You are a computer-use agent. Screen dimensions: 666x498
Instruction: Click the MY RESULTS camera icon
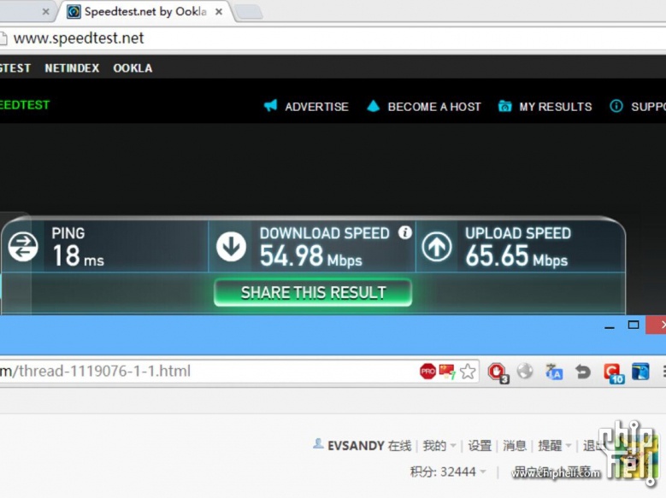click(504, 106)
